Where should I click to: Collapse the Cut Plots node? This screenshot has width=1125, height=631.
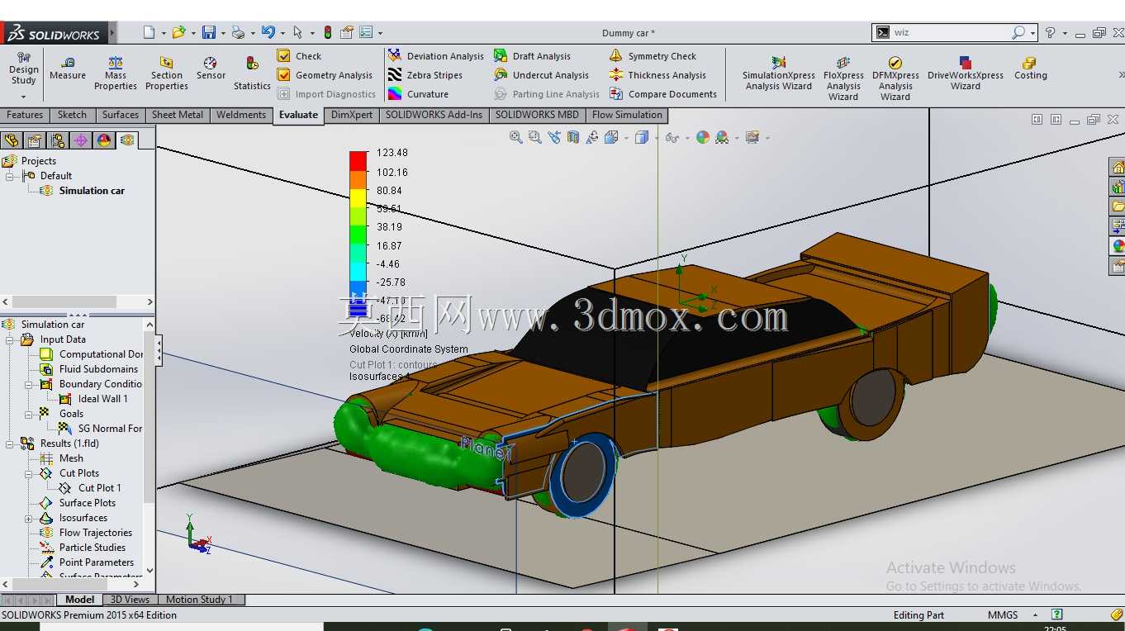coord(28,473)
